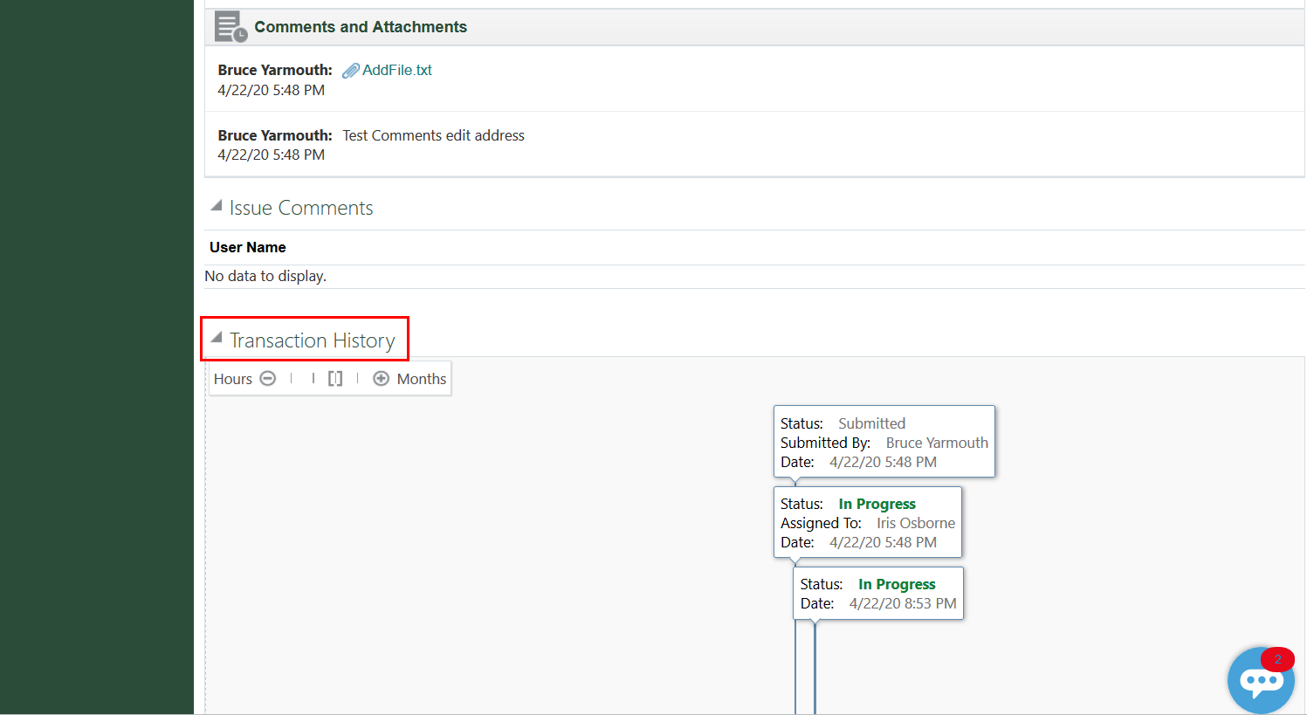The image size is (1307, 715).
Task: Click the zoom-to-fit bracket icon in timeline toolbar
Action: click(x=335, y=379)
